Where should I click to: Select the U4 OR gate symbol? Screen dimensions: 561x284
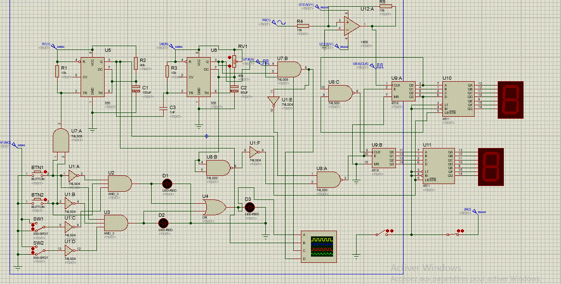click(214, 208)
